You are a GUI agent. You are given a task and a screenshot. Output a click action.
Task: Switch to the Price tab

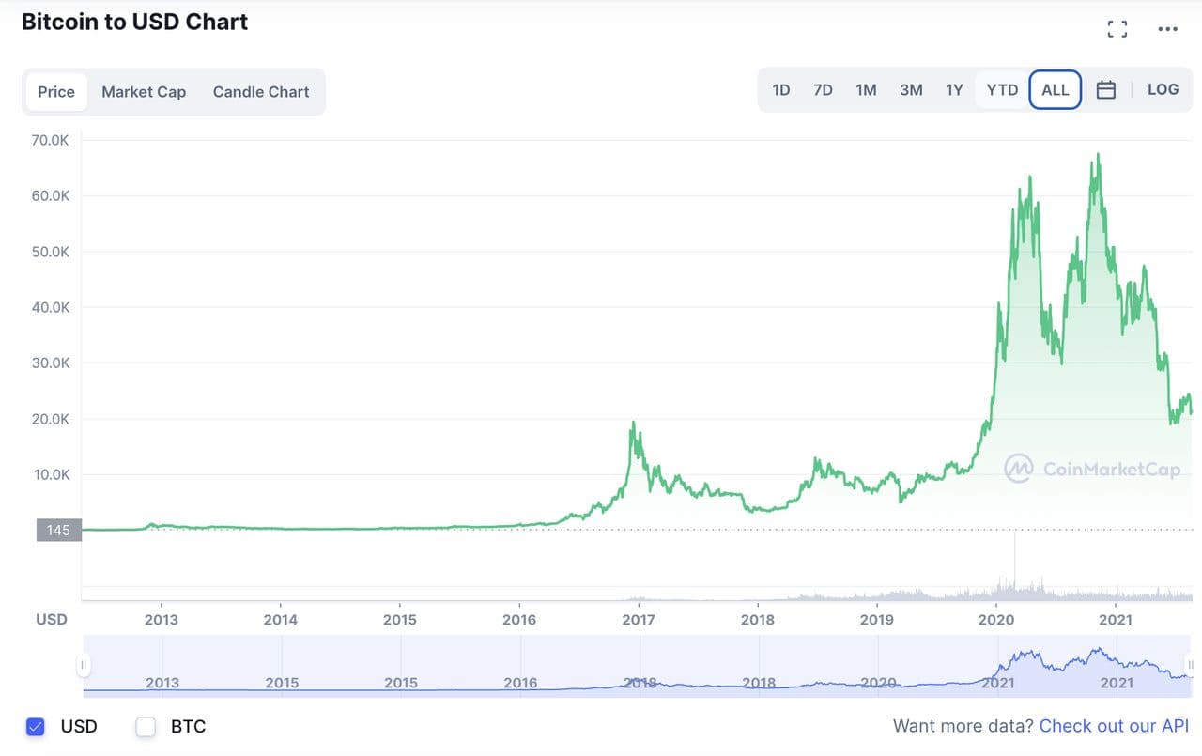click(56, 92)
